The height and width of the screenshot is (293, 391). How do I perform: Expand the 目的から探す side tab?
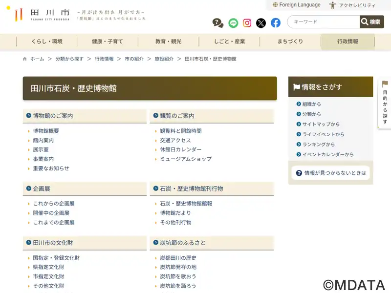[385, 103]
